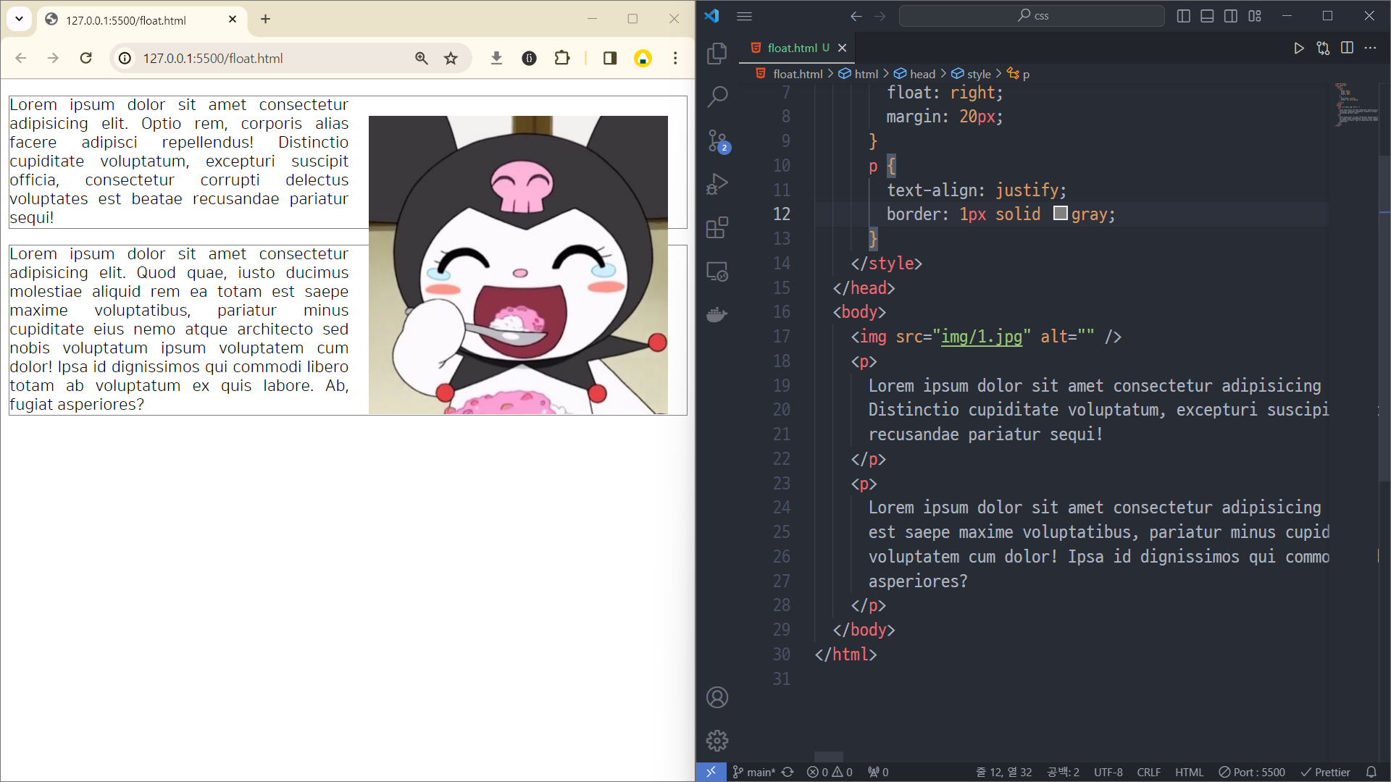
Task: Open the VS Code hamburger menu
Action: [x=744, y=16]
